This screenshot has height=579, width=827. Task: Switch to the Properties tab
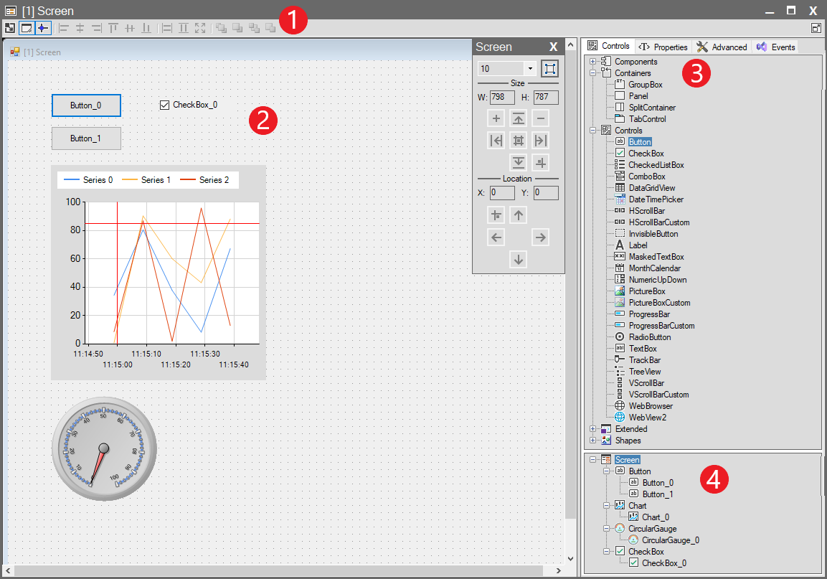coord(663,47)
